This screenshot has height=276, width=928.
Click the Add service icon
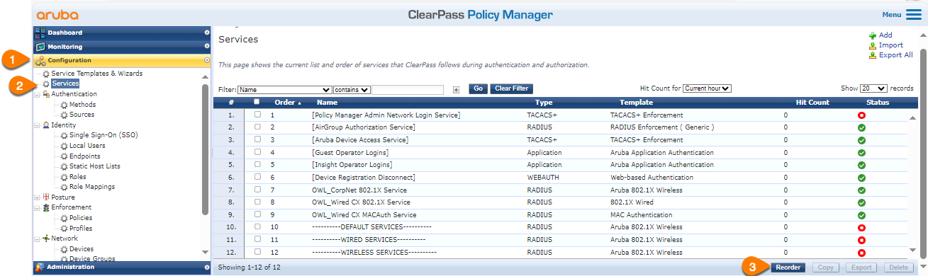pyautogui.click(x=873, y=35)
